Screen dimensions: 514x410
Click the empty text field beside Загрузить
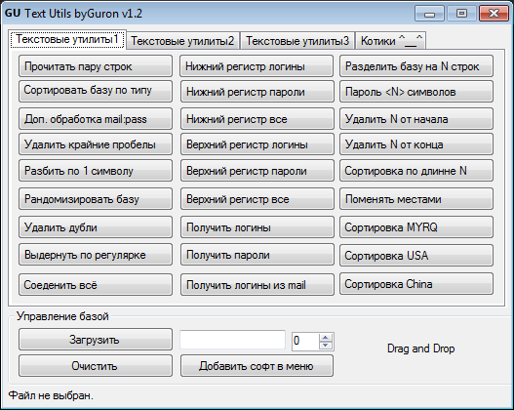click(233, 340)
